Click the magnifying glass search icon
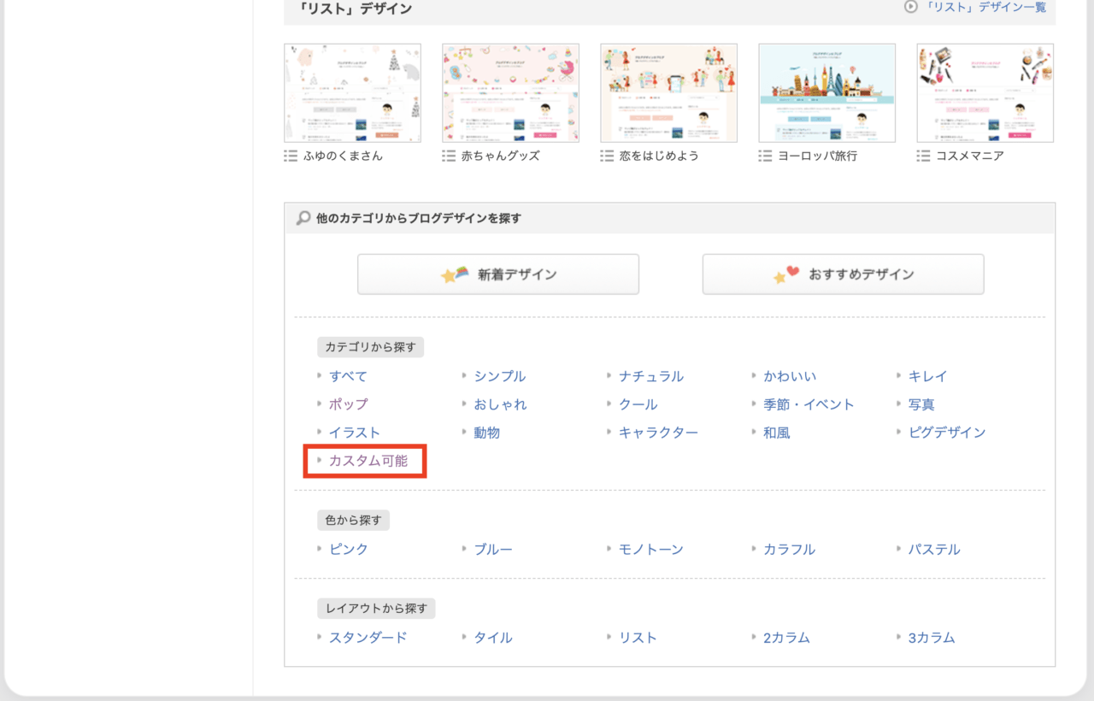This screenshot has width=1094, height=701. click(x=303, y=218)
